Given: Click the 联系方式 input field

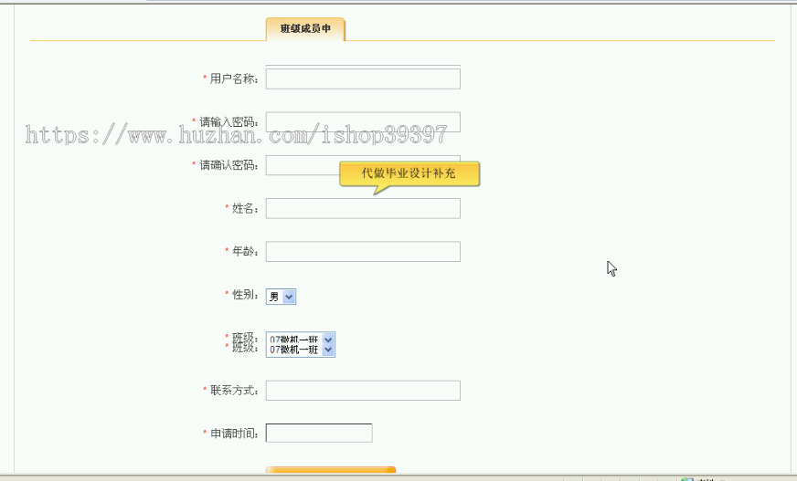Looking at the screenshot, I should click(x=363, y=391).
